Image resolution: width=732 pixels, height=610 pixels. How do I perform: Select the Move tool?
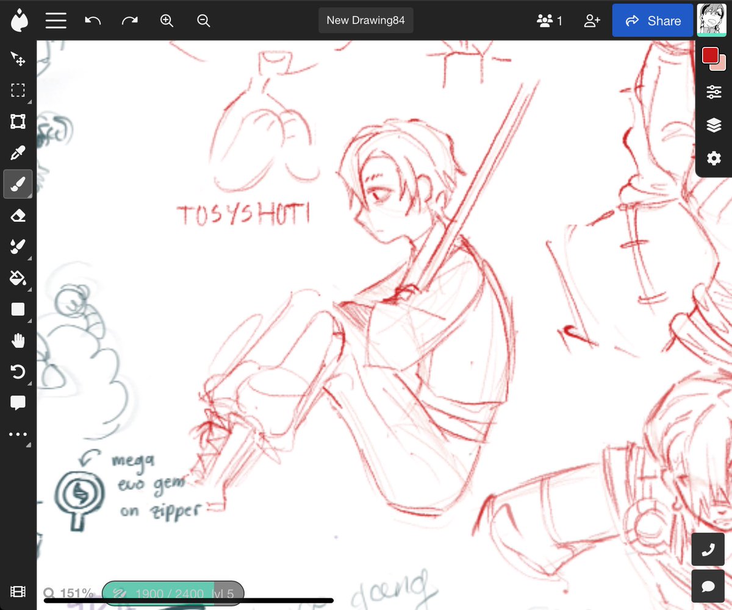(x=18, y=60)
